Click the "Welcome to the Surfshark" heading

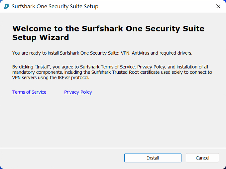(68, 28)
